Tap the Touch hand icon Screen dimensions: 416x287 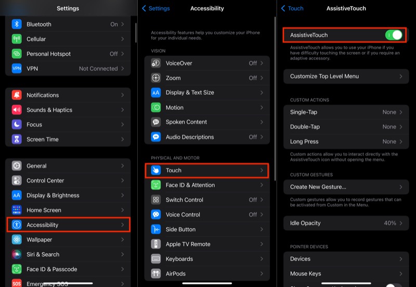point(156,171)
